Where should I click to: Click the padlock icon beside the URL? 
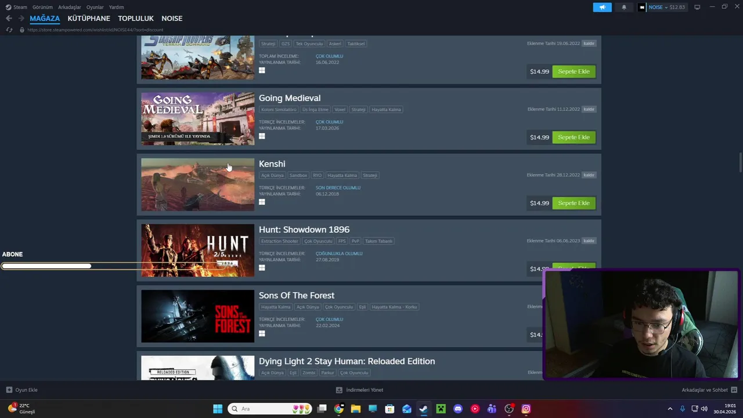click(22, 30)
